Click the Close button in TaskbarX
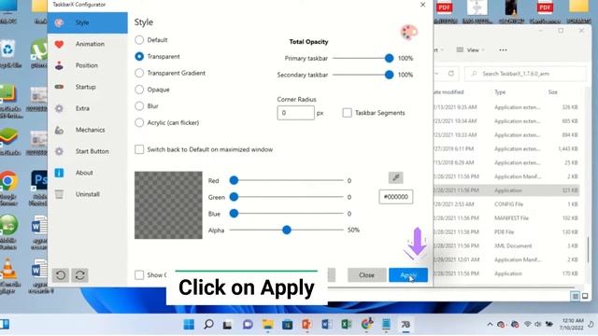 point(366,275)
